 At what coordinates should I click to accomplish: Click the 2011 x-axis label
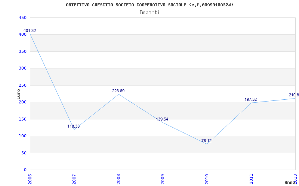[x=251, y=179]
